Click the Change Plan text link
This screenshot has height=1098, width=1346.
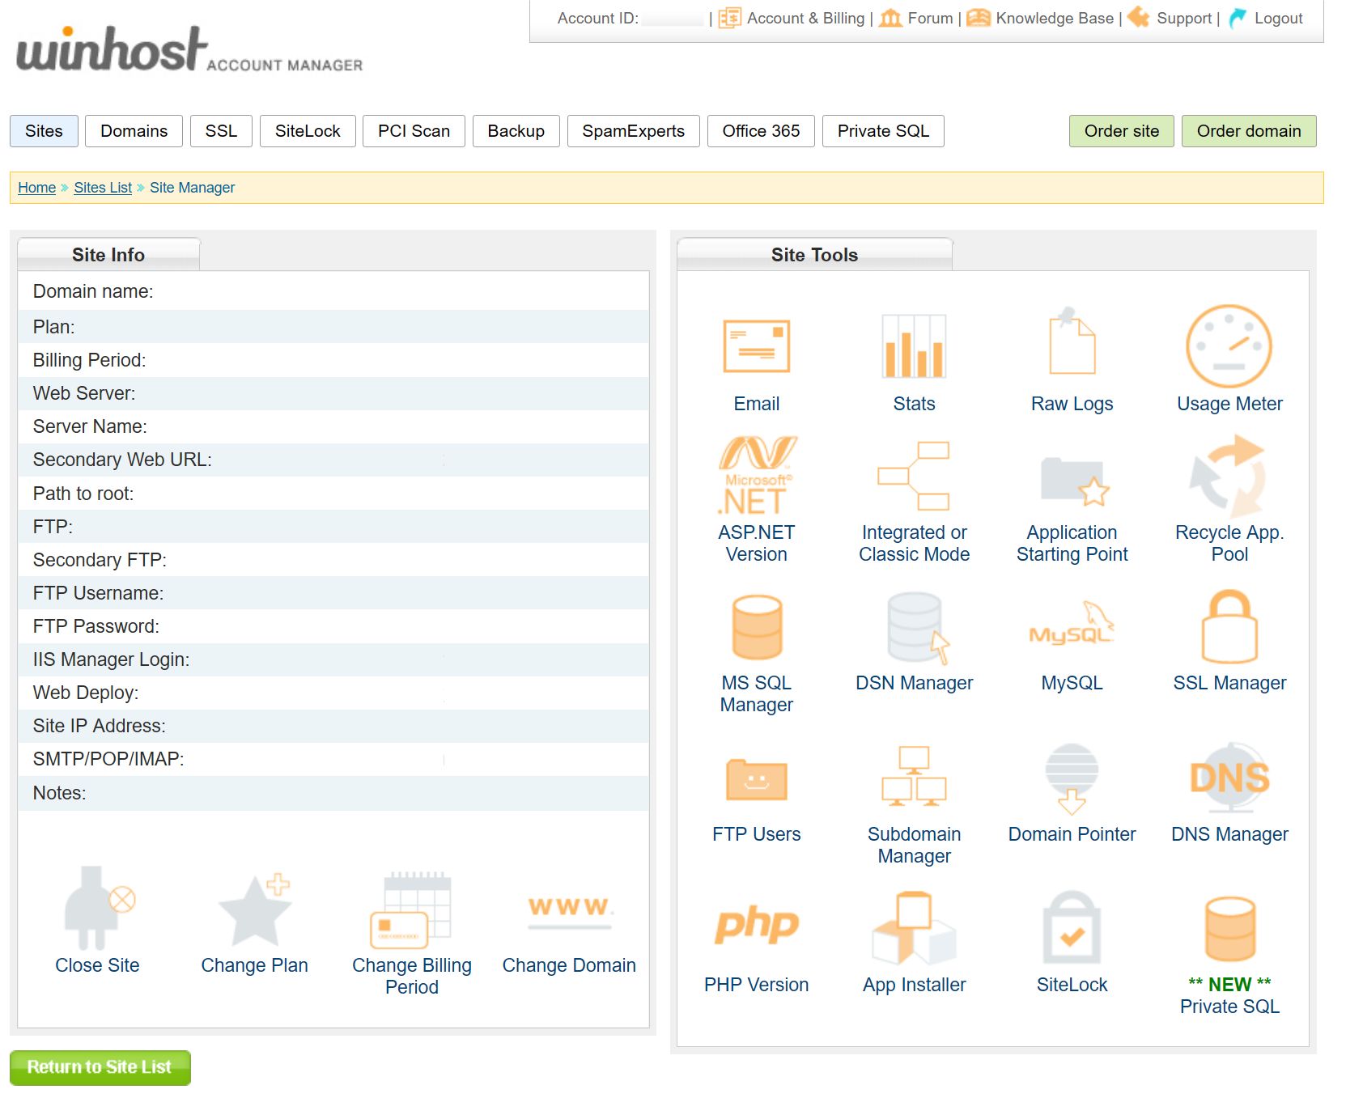point(254,965)
